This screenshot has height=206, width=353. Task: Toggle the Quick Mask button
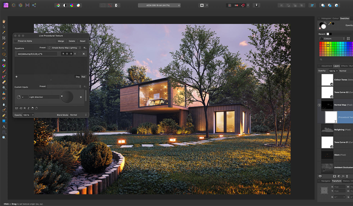coord(202,5)
